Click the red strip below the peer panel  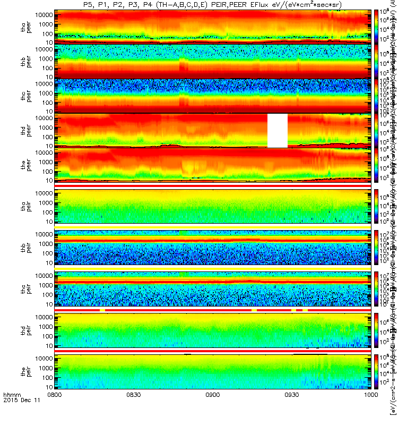point(213,185)
